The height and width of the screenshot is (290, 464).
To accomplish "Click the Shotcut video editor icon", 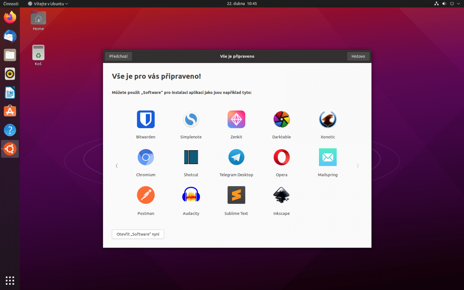I will [191, 157].
